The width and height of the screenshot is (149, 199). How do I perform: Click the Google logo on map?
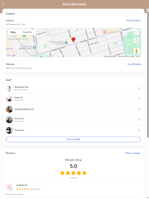click(11, 55)
